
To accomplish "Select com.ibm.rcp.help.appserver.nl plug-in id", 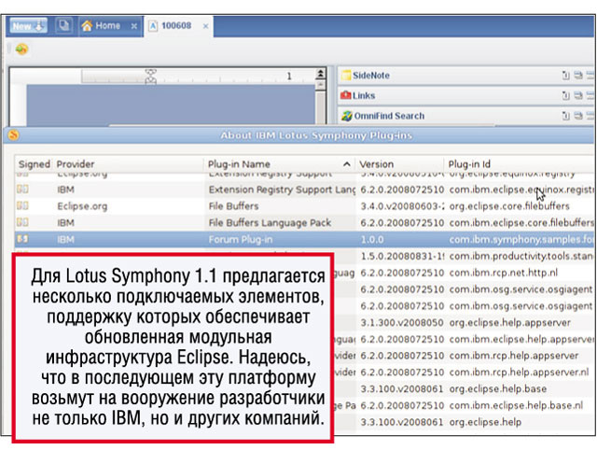I will click(519, 373).
